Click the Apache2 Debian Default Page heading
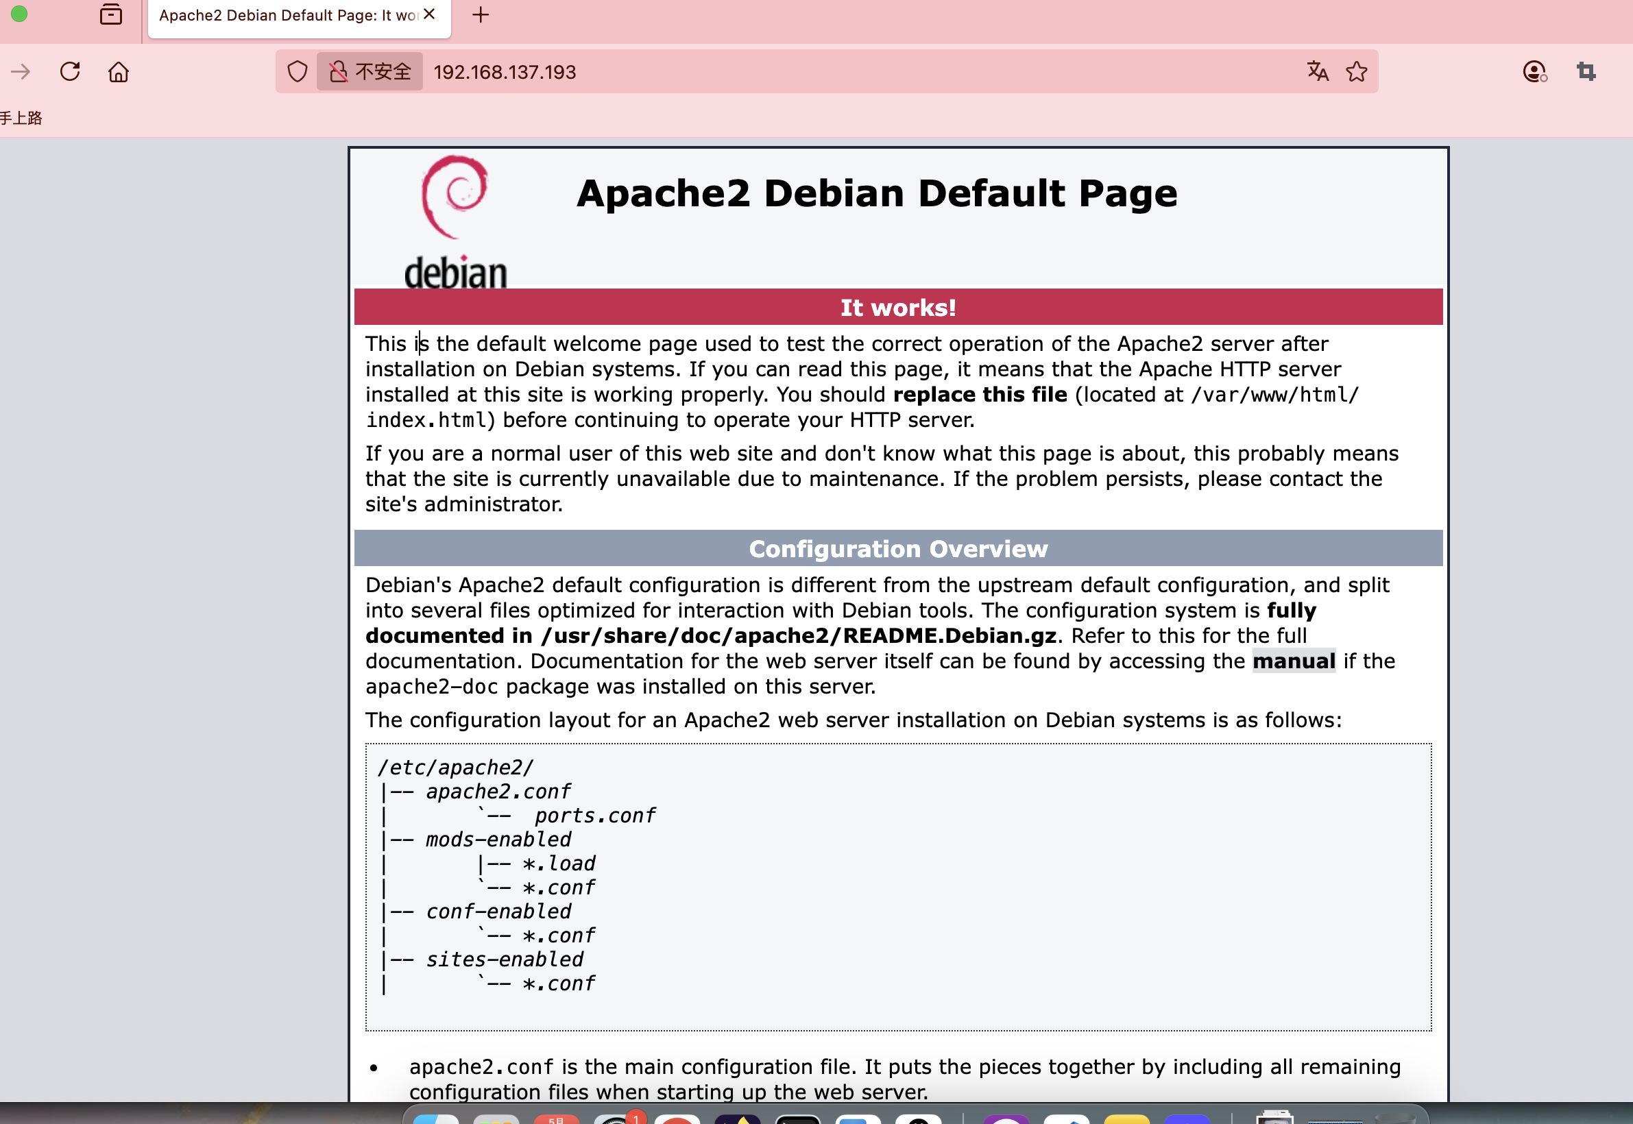The image size is (1633, 1124). pos(876,193)
